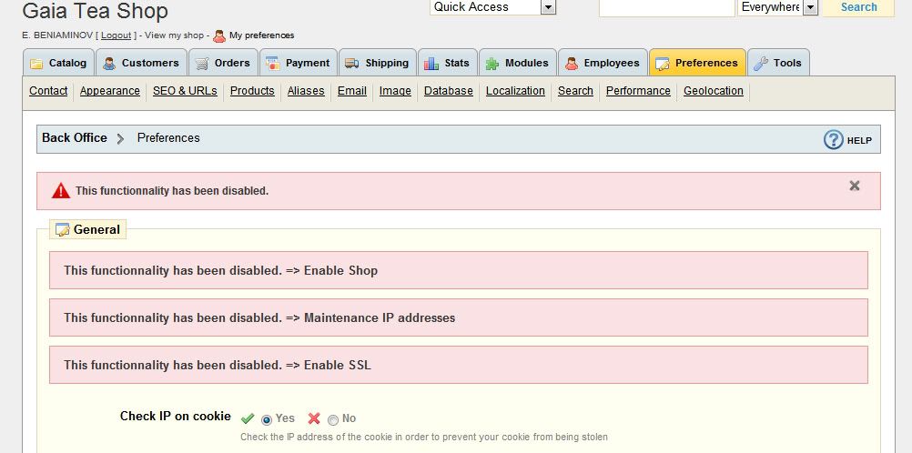Open the SEO & URLs submenu

tap(185, 91)
